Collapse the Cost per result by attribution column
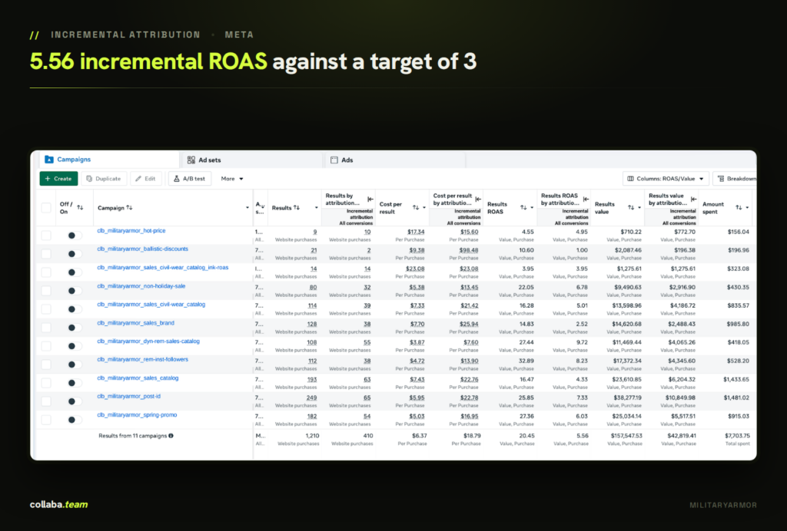787x531 pixels. click(478, 199)
